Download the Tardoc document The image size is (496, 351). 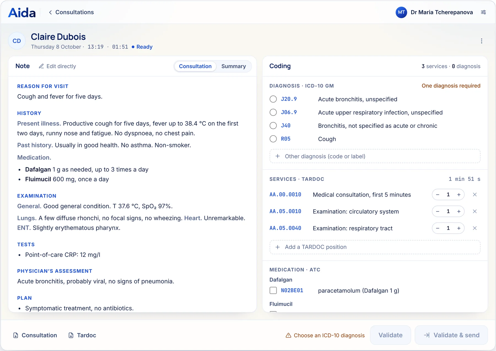point(82,335)
